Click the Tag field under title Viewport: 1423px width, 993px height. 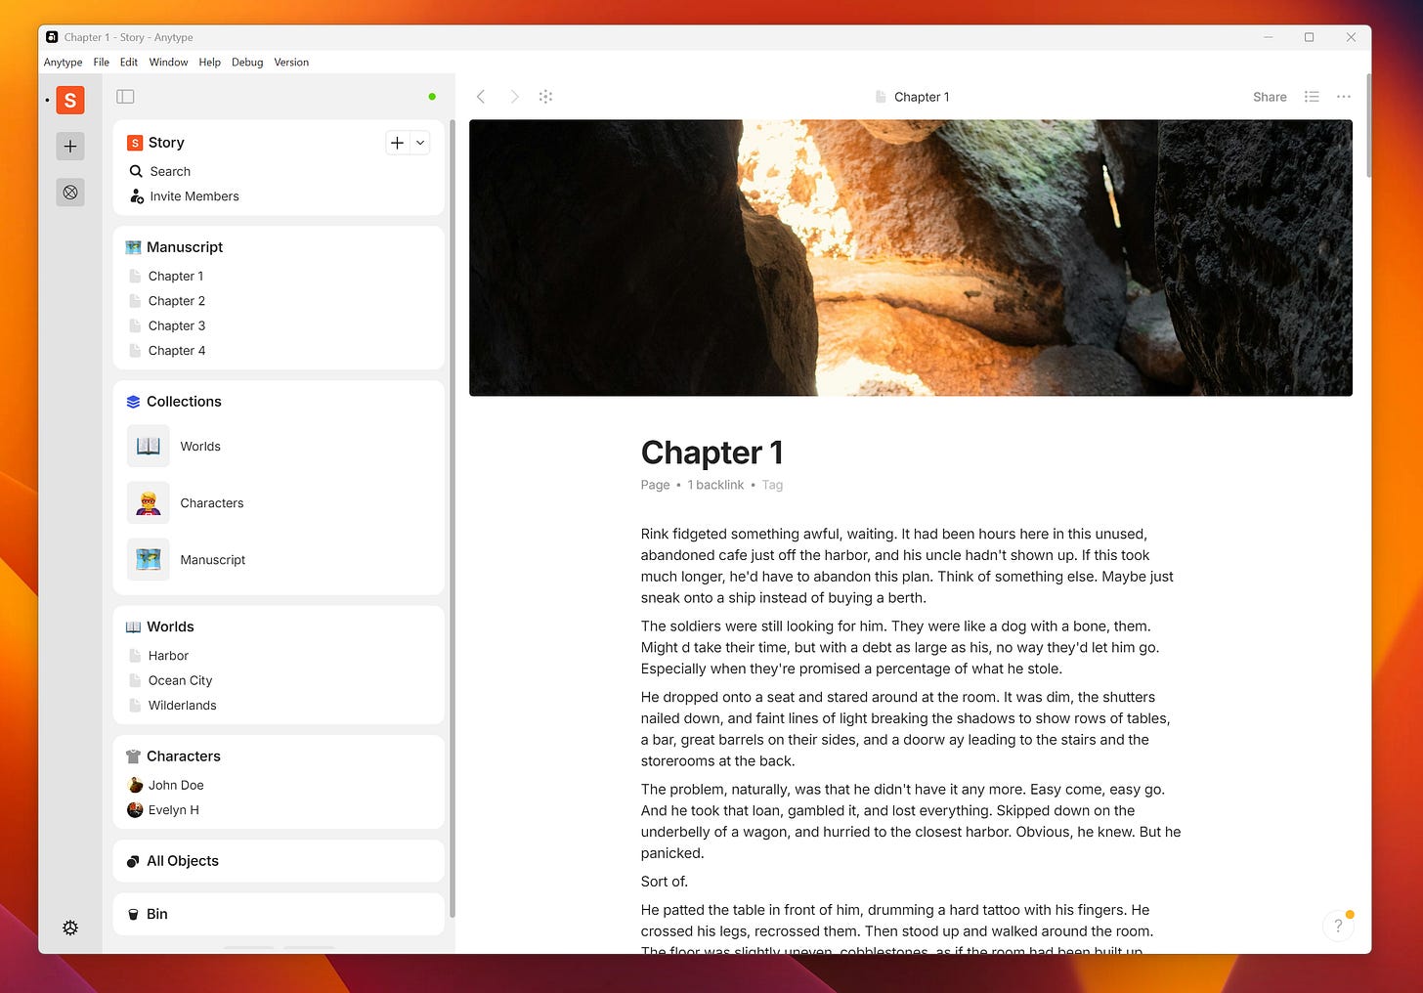pos(772,485)
